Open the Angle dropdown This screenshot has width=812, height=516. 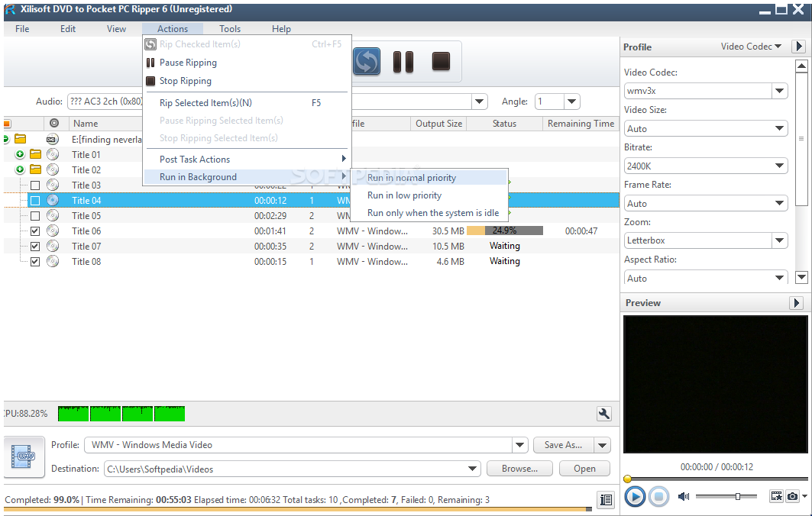tap(571, 102)
